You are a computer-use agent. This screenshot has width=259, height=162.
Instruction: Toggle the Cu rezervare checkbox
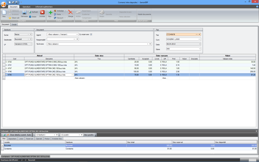pyautogui.click(x=91, y=34)
